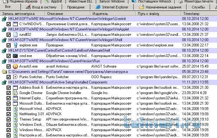Toggle the Internet Explorer entry checkbox
The image size is (217, 138).
tap(8, 98)
